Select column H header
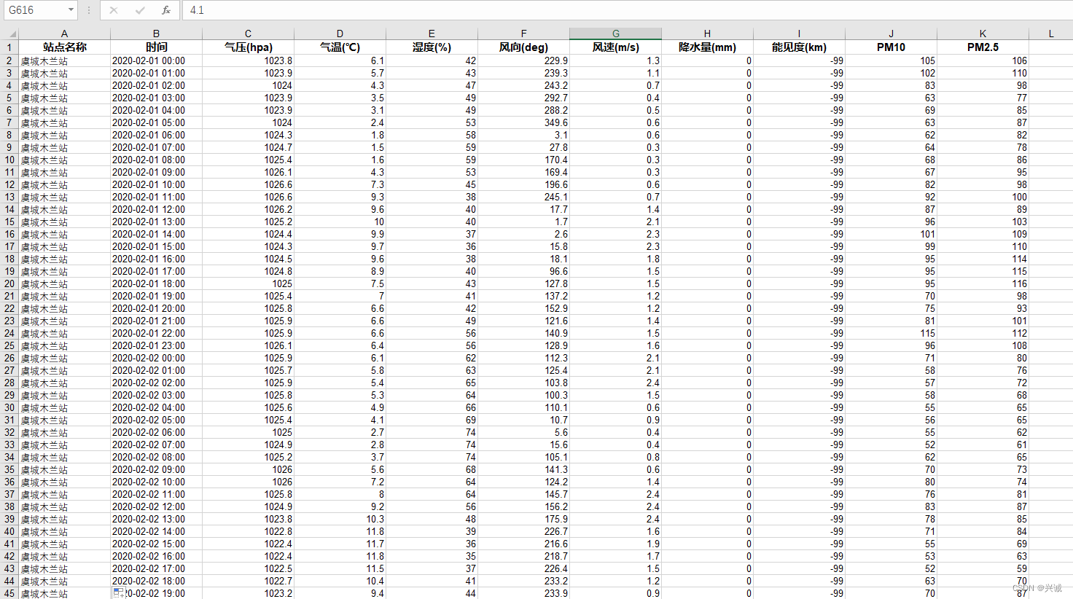 click(x=707, y=34)
